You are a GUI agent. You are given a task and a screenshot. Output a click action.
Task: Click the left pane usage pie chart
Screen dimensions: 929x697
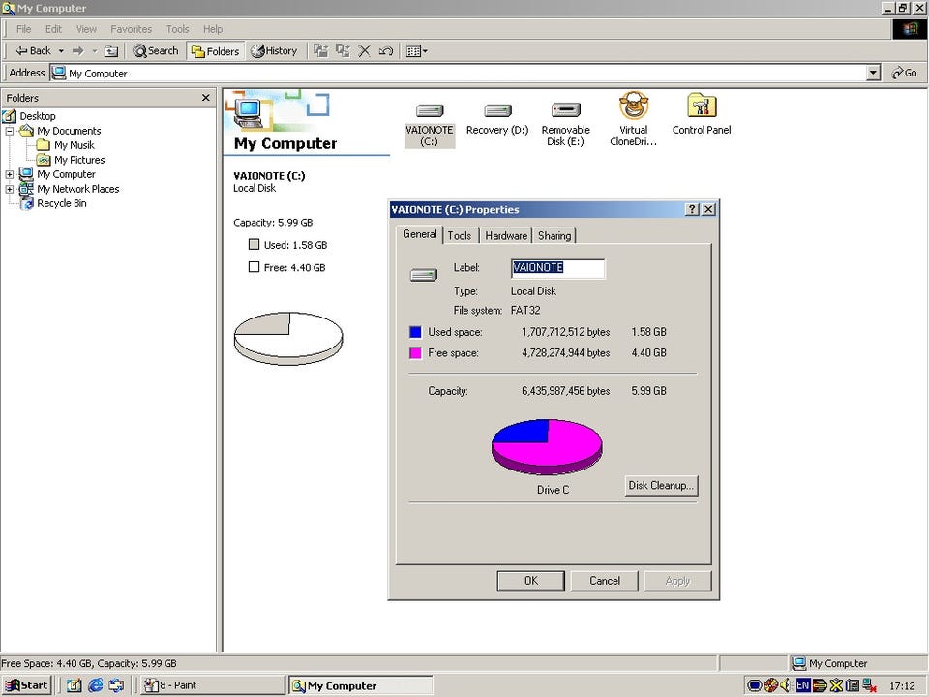[288, 339]
